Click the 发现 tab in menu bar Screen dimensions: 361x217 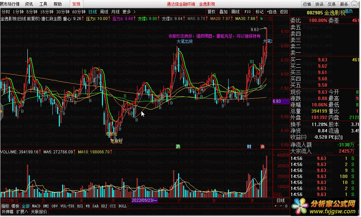tap(76, 4)
